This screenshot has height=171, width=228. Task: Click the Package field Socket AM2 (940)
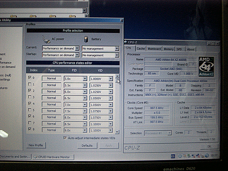coord(171,69)
